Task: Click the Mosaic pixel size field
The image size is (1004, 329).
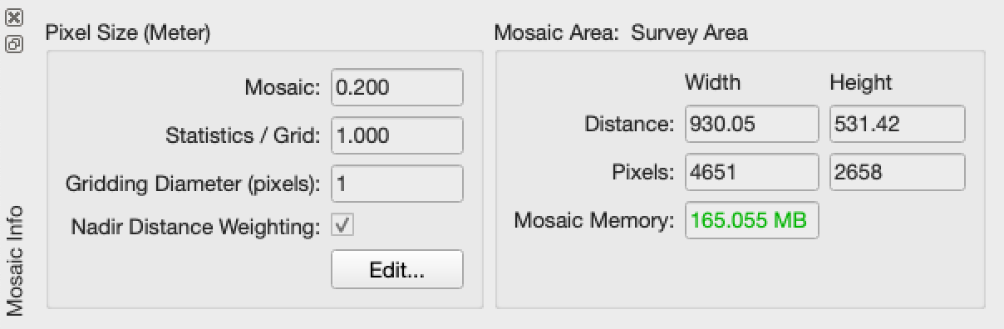Action: click(x=397, y=87)
